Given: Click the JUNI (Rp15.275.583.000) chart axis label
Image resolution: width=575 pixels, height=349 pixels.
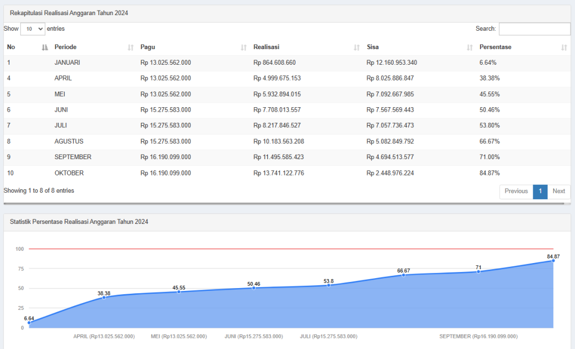Looking at the screenshot, I should point(254,336).
